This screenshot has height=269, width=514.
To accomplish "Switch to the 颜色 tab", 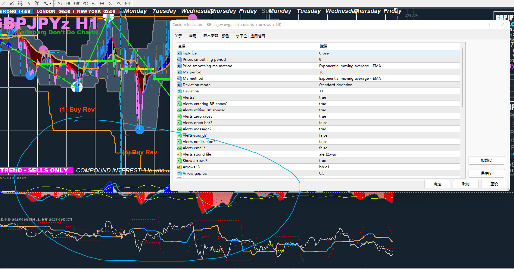I will [x=225, y=36].
